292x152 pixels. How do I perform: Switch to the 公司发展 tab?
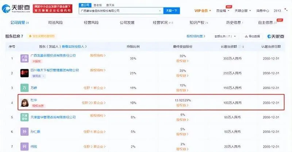127,23
